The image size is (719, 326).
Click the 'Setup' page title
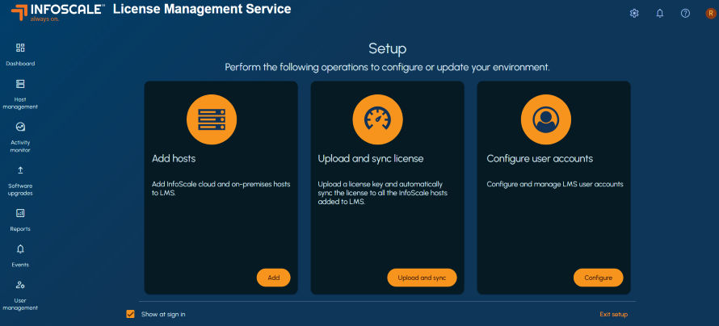pyautogui.click(x=388, y=48)
